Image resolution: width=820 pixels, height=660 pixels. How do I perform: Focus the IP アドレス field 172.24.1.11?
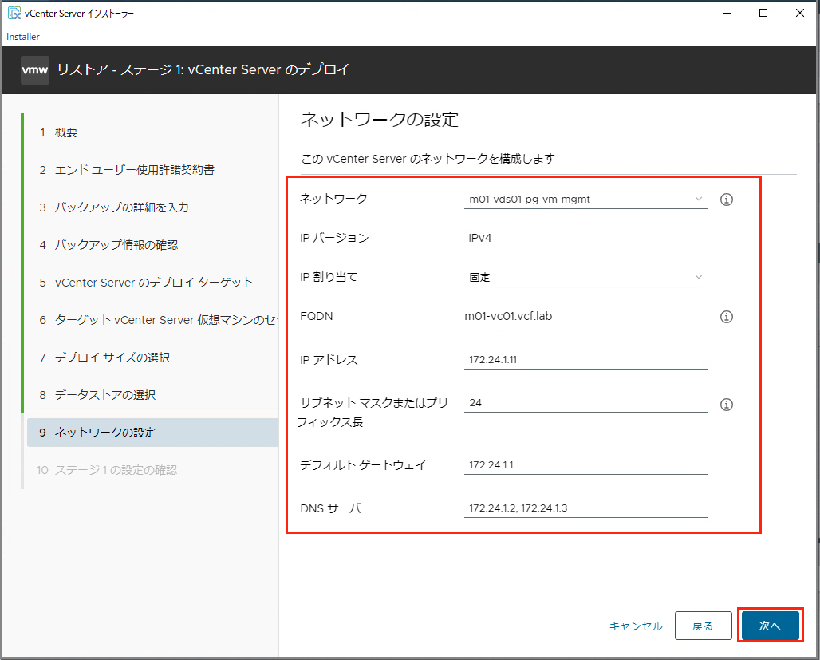(x=585, y=360)
